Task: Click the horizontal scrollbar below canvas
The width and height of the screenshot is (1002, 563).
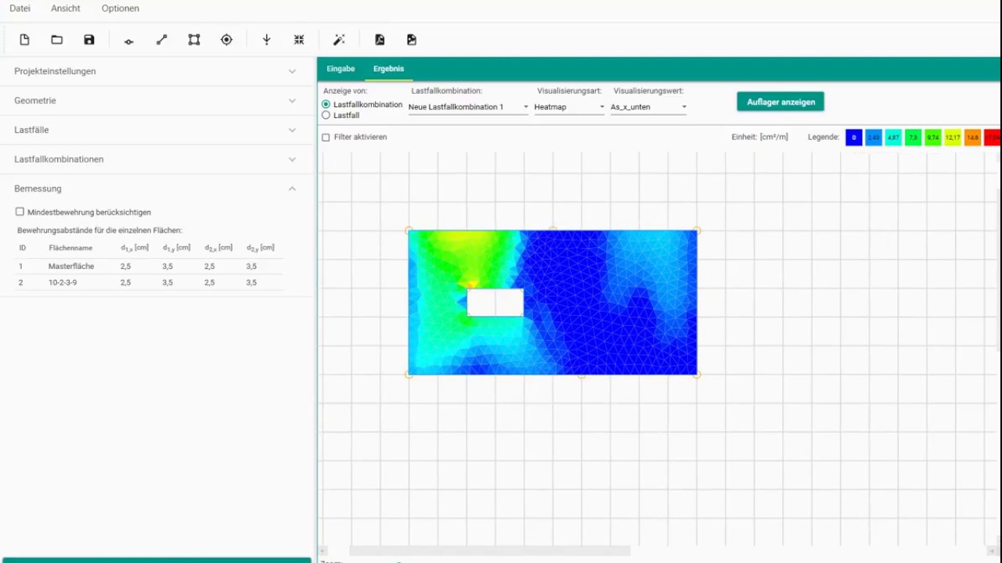Action: (x=489, y=550)
